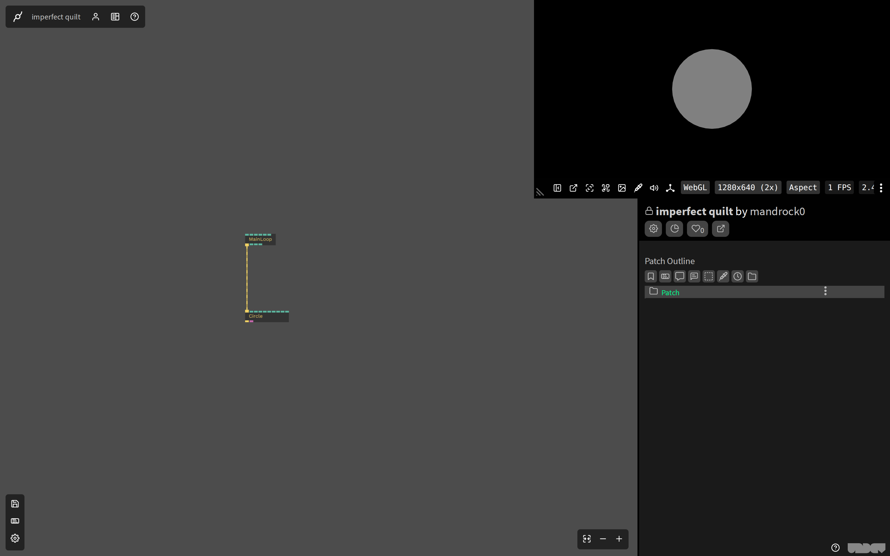Screen dimensions: 890x556
Task: Click the 1 FPS indicator
Action: coord(839,188)
